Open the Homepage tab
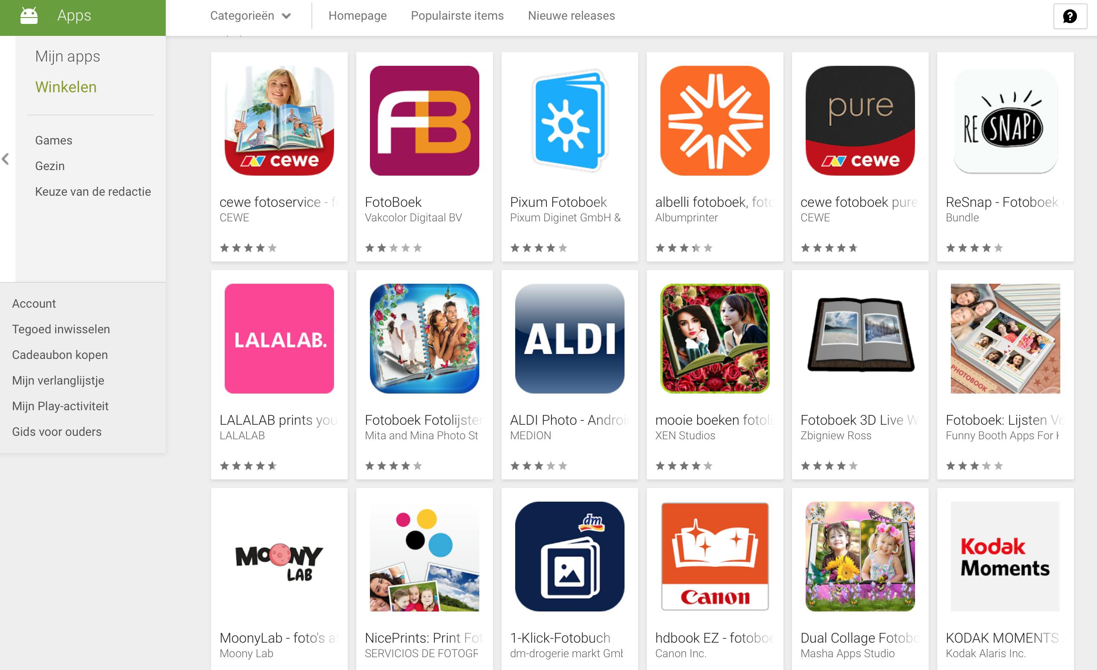 tap(358, 15)
